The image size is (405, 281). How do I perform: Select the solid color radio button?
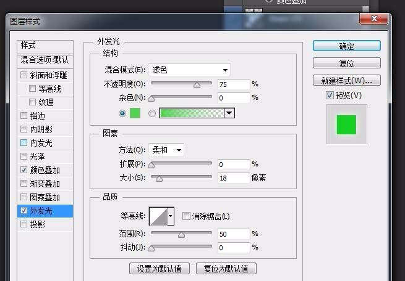pos(122,113)
